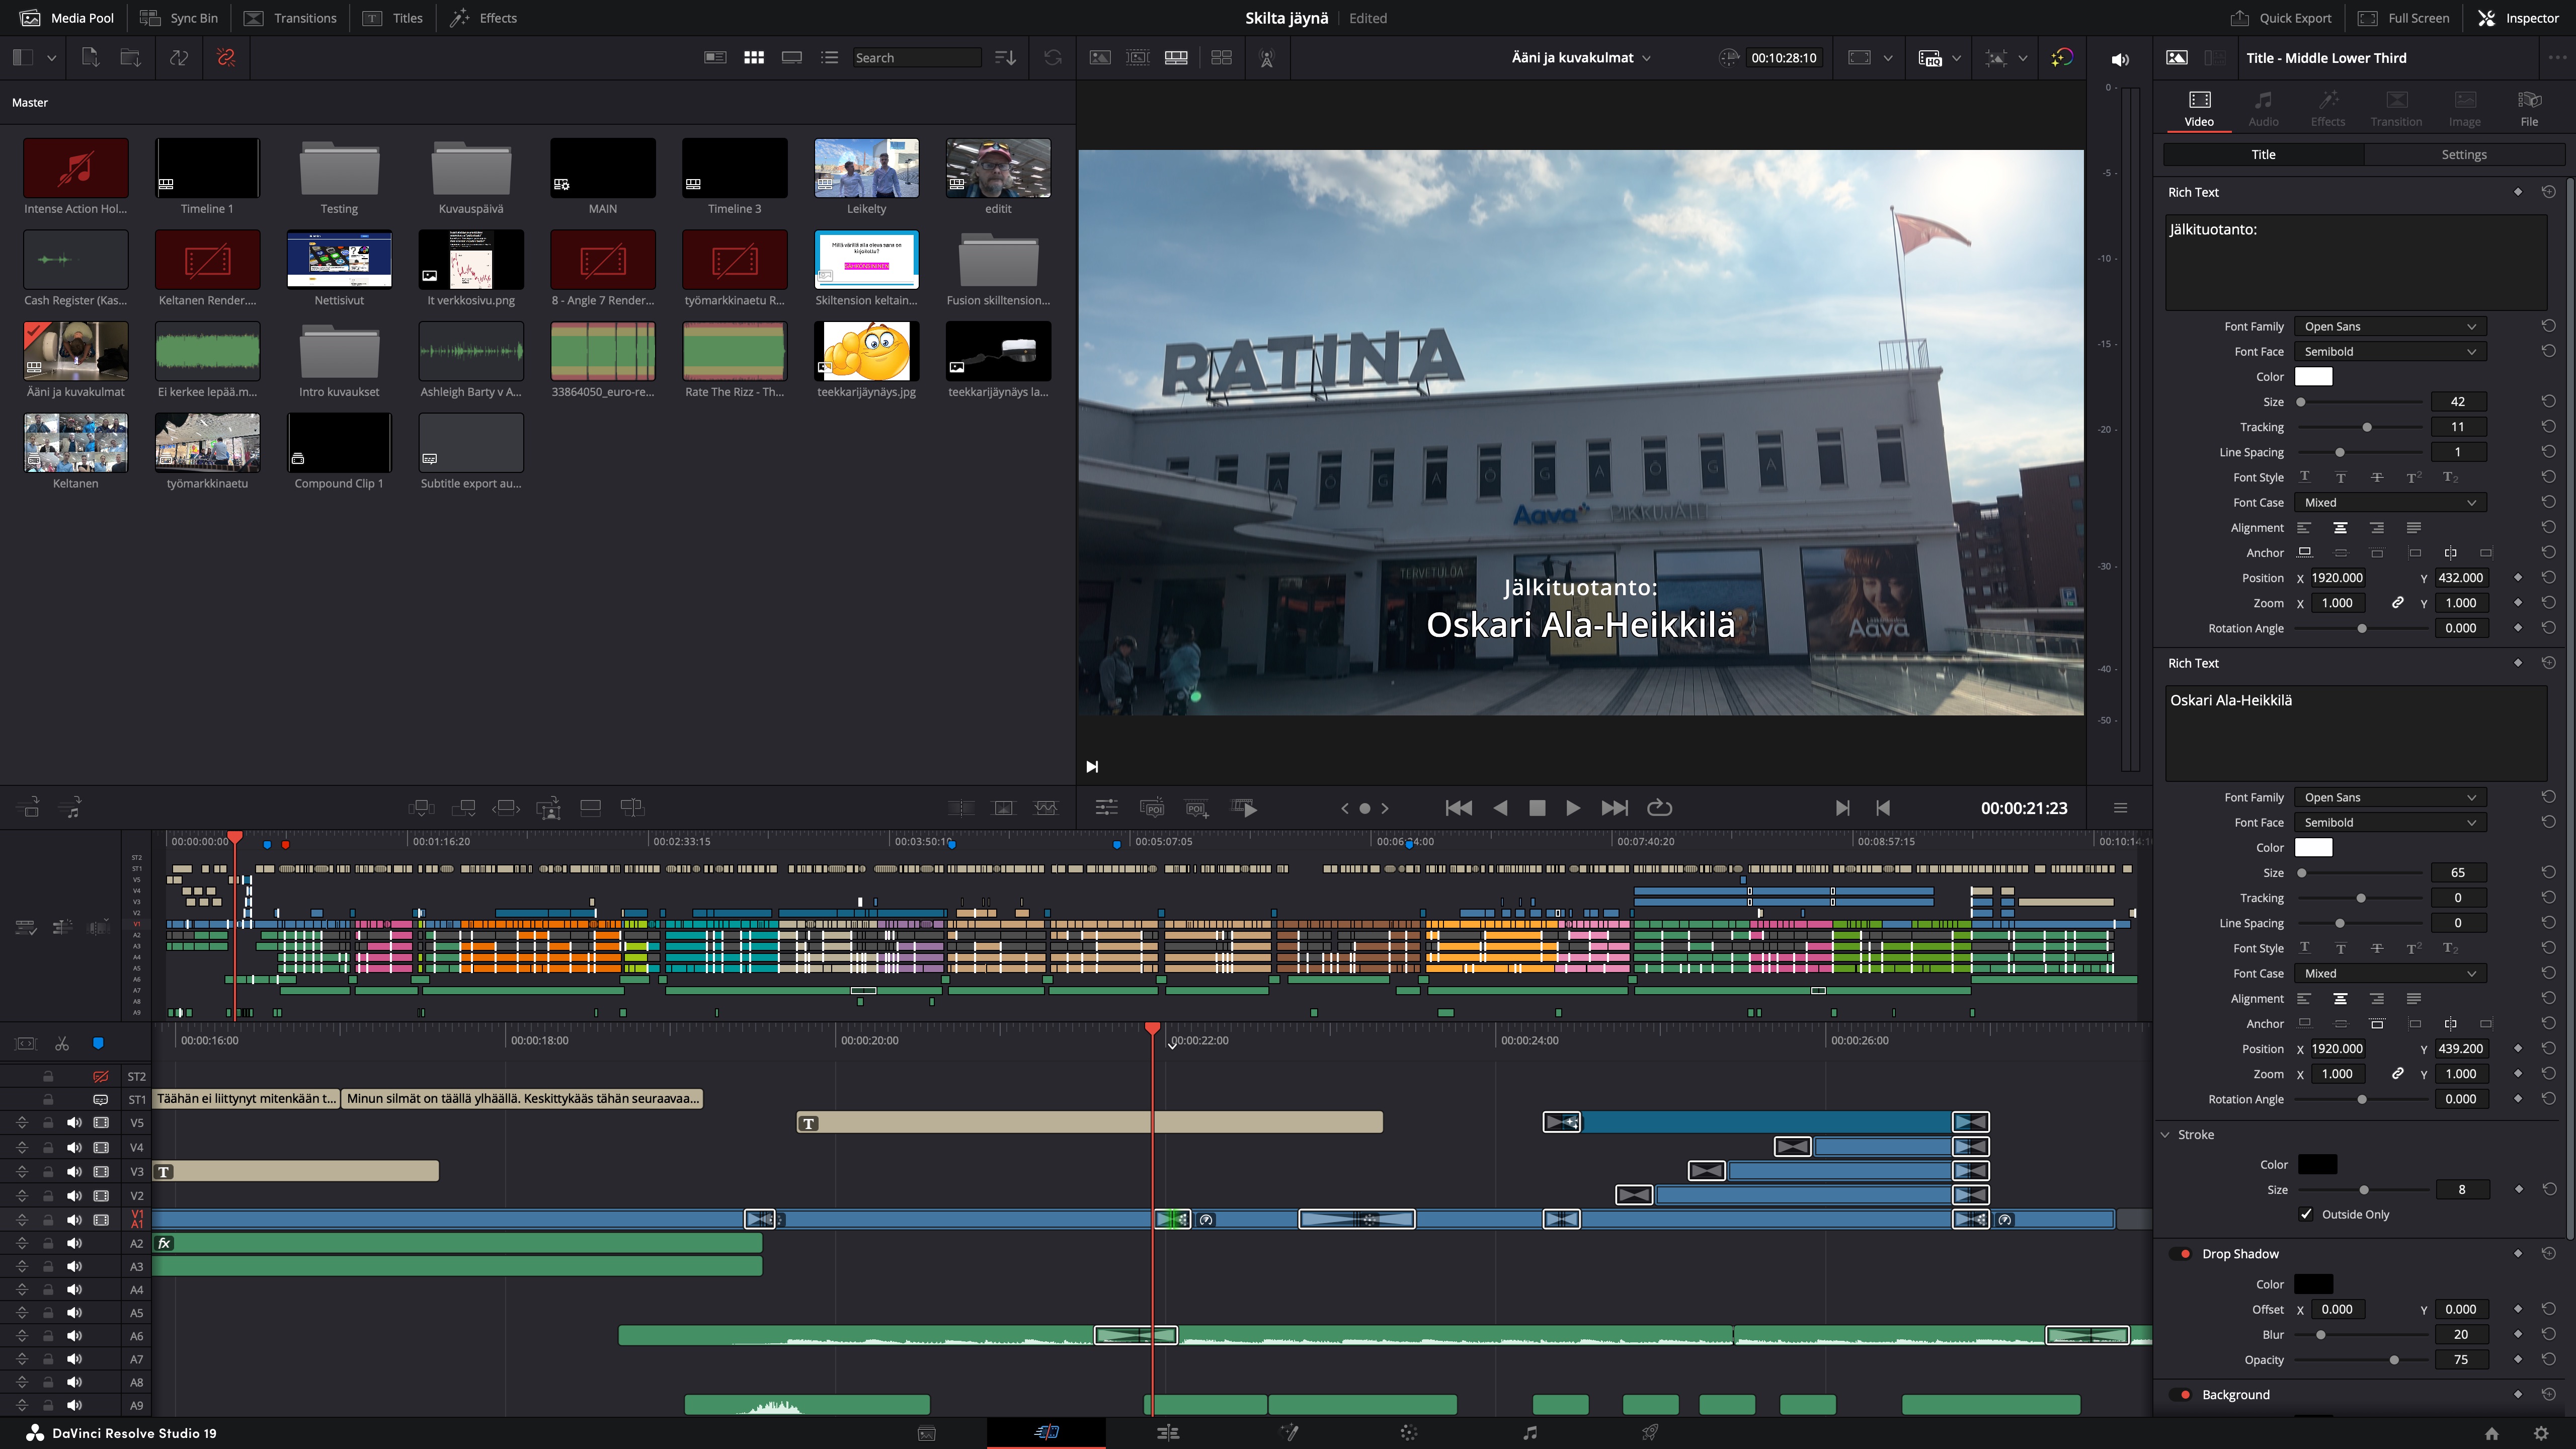Open media pool sort options

(1005, 58)
